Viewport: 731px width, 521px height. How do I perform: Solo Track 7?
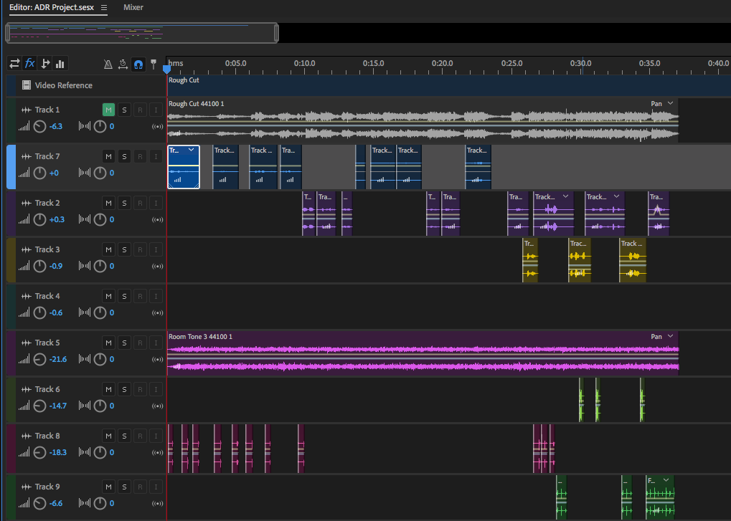click(124, 156)
